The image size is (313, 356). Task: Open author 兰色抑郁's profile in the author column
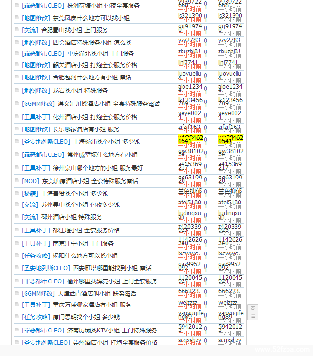click(x=190, y=191)
